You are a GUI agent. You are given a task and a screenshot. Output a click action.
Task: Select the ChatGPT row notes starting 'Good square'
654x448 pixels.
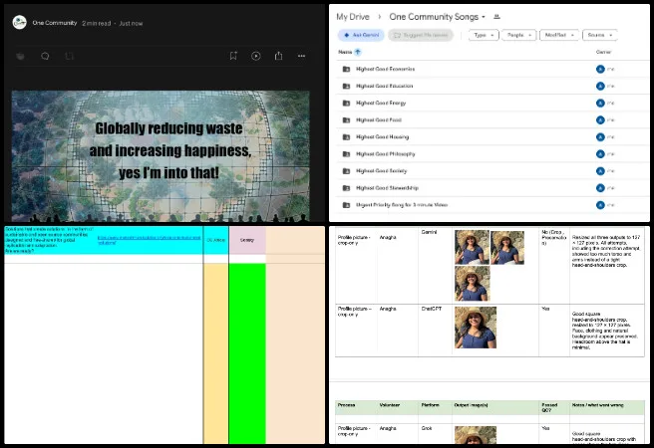(x=607, y=331)
